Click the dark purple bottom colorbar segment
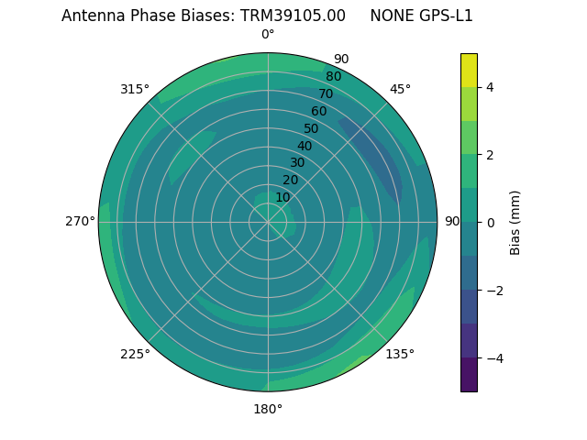Viewport: 587px width, 440px height. tap(469, 374)
